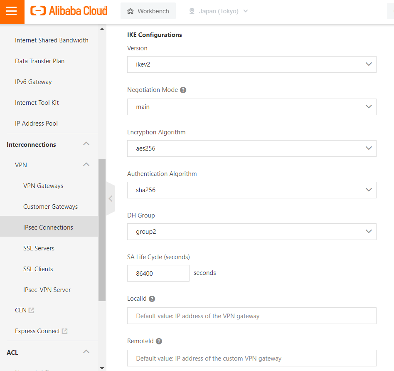Expand the IKE Version dropdown
The width and height of the screenshot is (394, 371).
coord(251,64)
